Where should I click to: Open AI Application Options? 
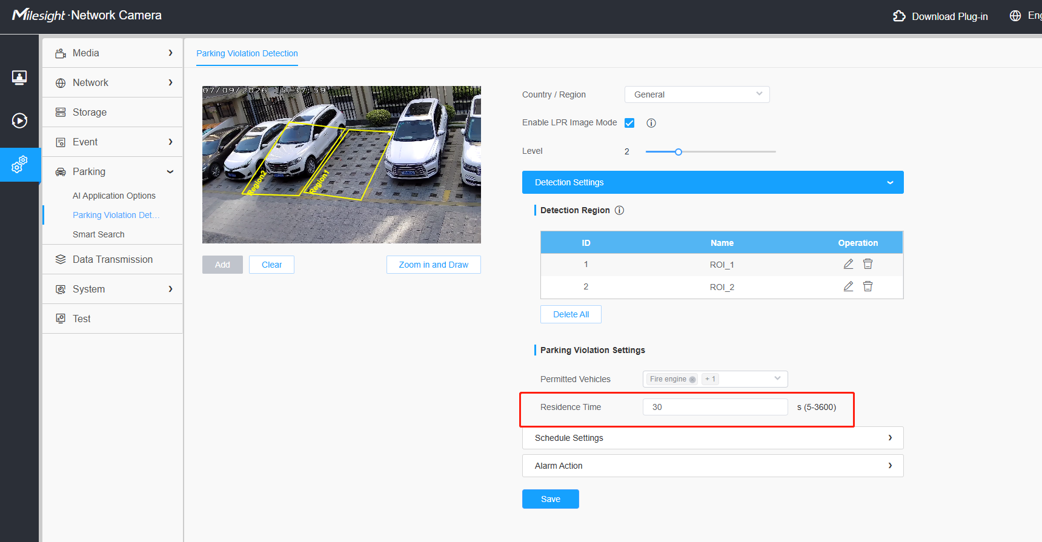(x=114, y=196)
